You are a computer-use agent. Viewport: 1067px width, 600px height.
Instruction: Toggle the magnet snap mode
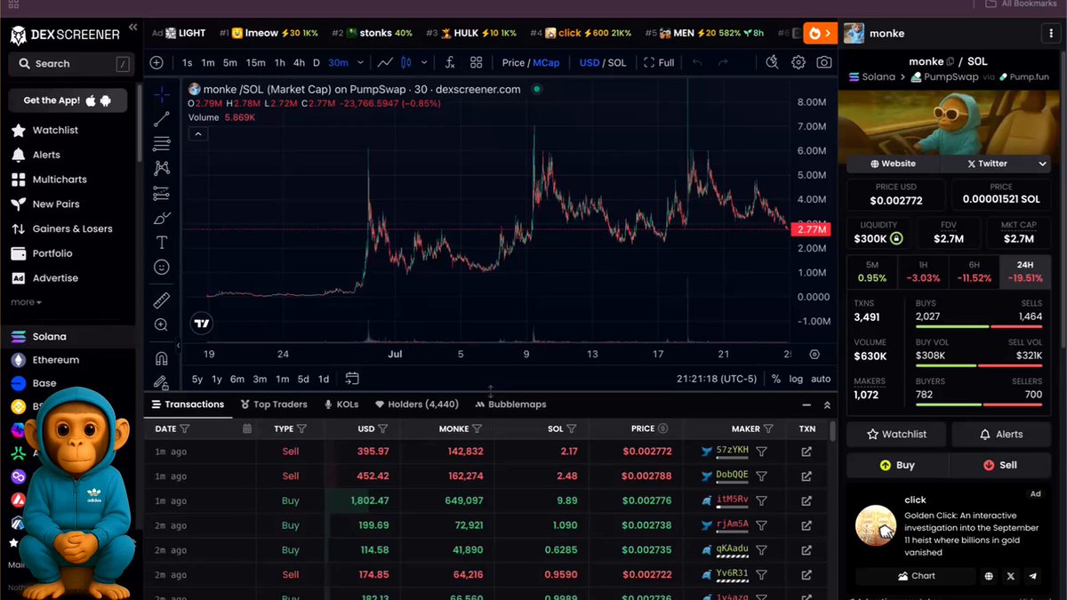pos(162,359)
